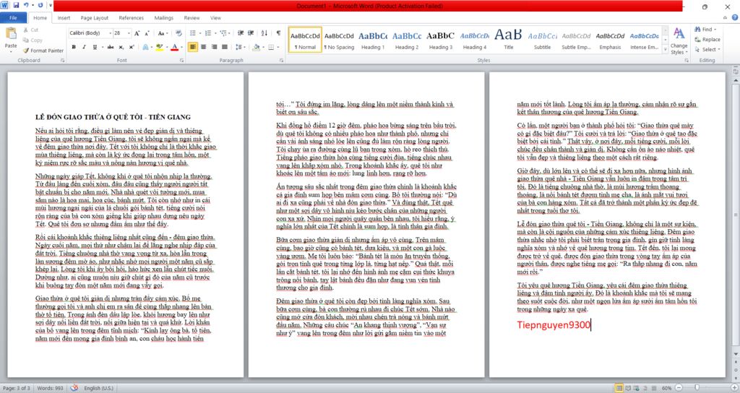Click the Sort icon in Paragraph group

click(264, 33)
